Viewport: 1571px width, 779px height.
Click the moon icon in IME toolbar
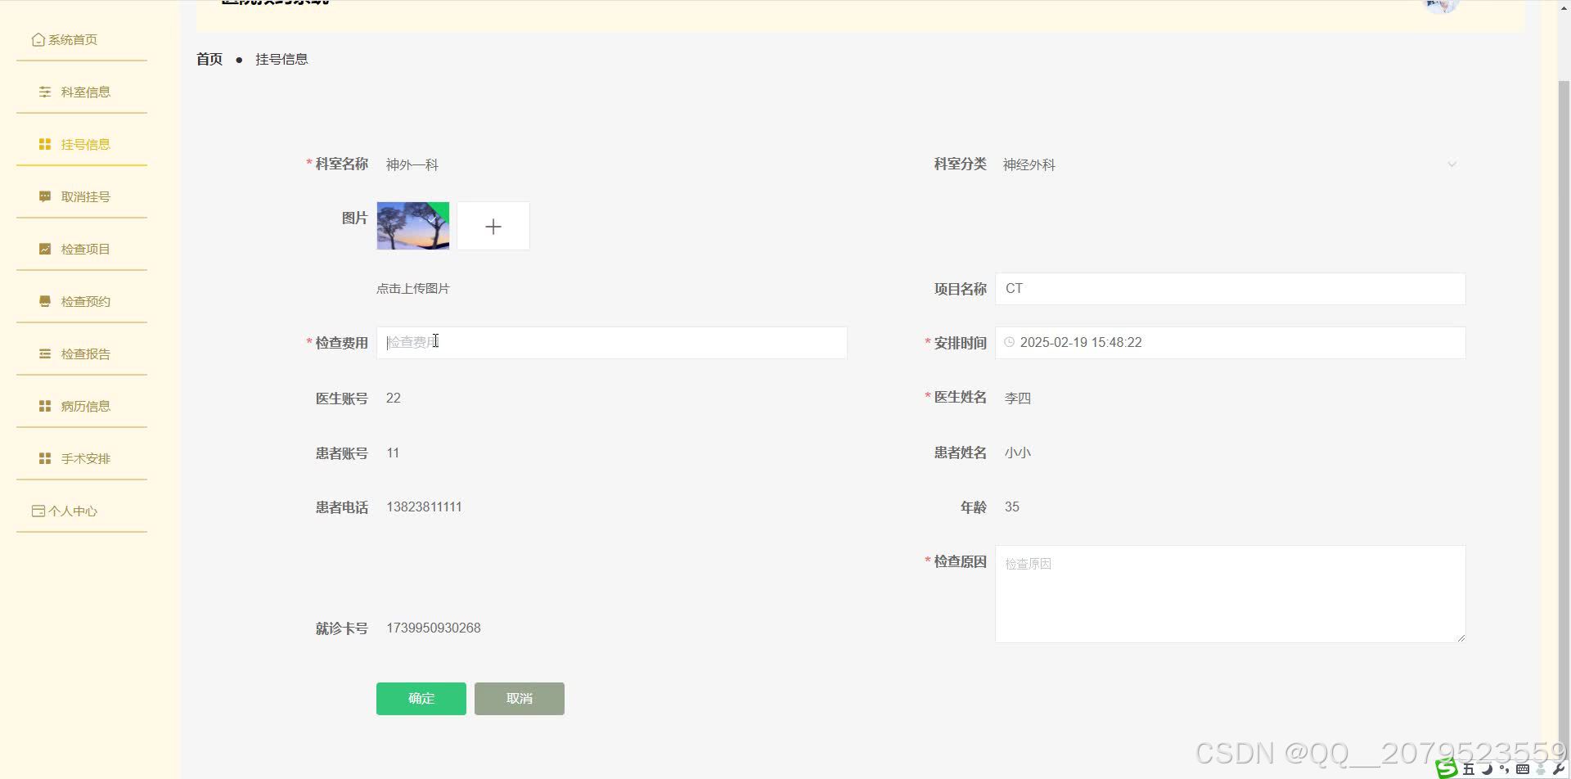point(1487,769)
